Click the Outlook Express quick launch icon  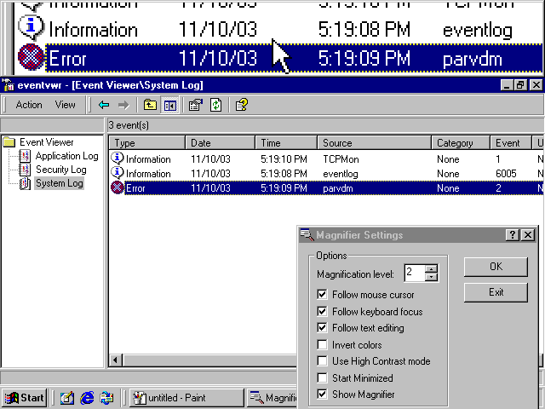[106, 398]
